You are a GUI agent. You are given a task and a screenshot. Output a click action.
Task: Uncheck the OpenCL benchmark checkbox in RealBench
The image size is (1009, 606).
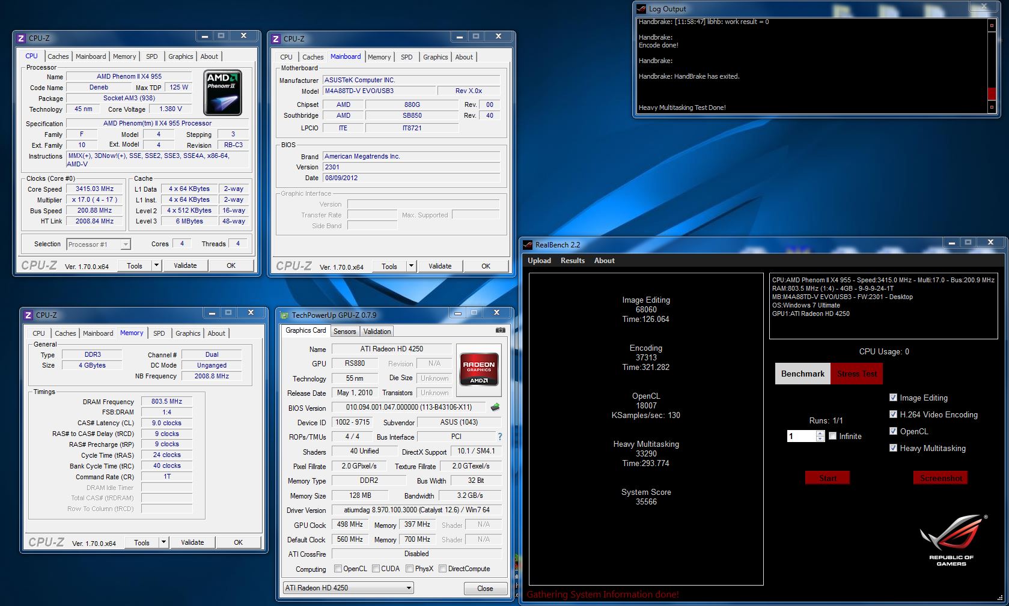point(893,431)
